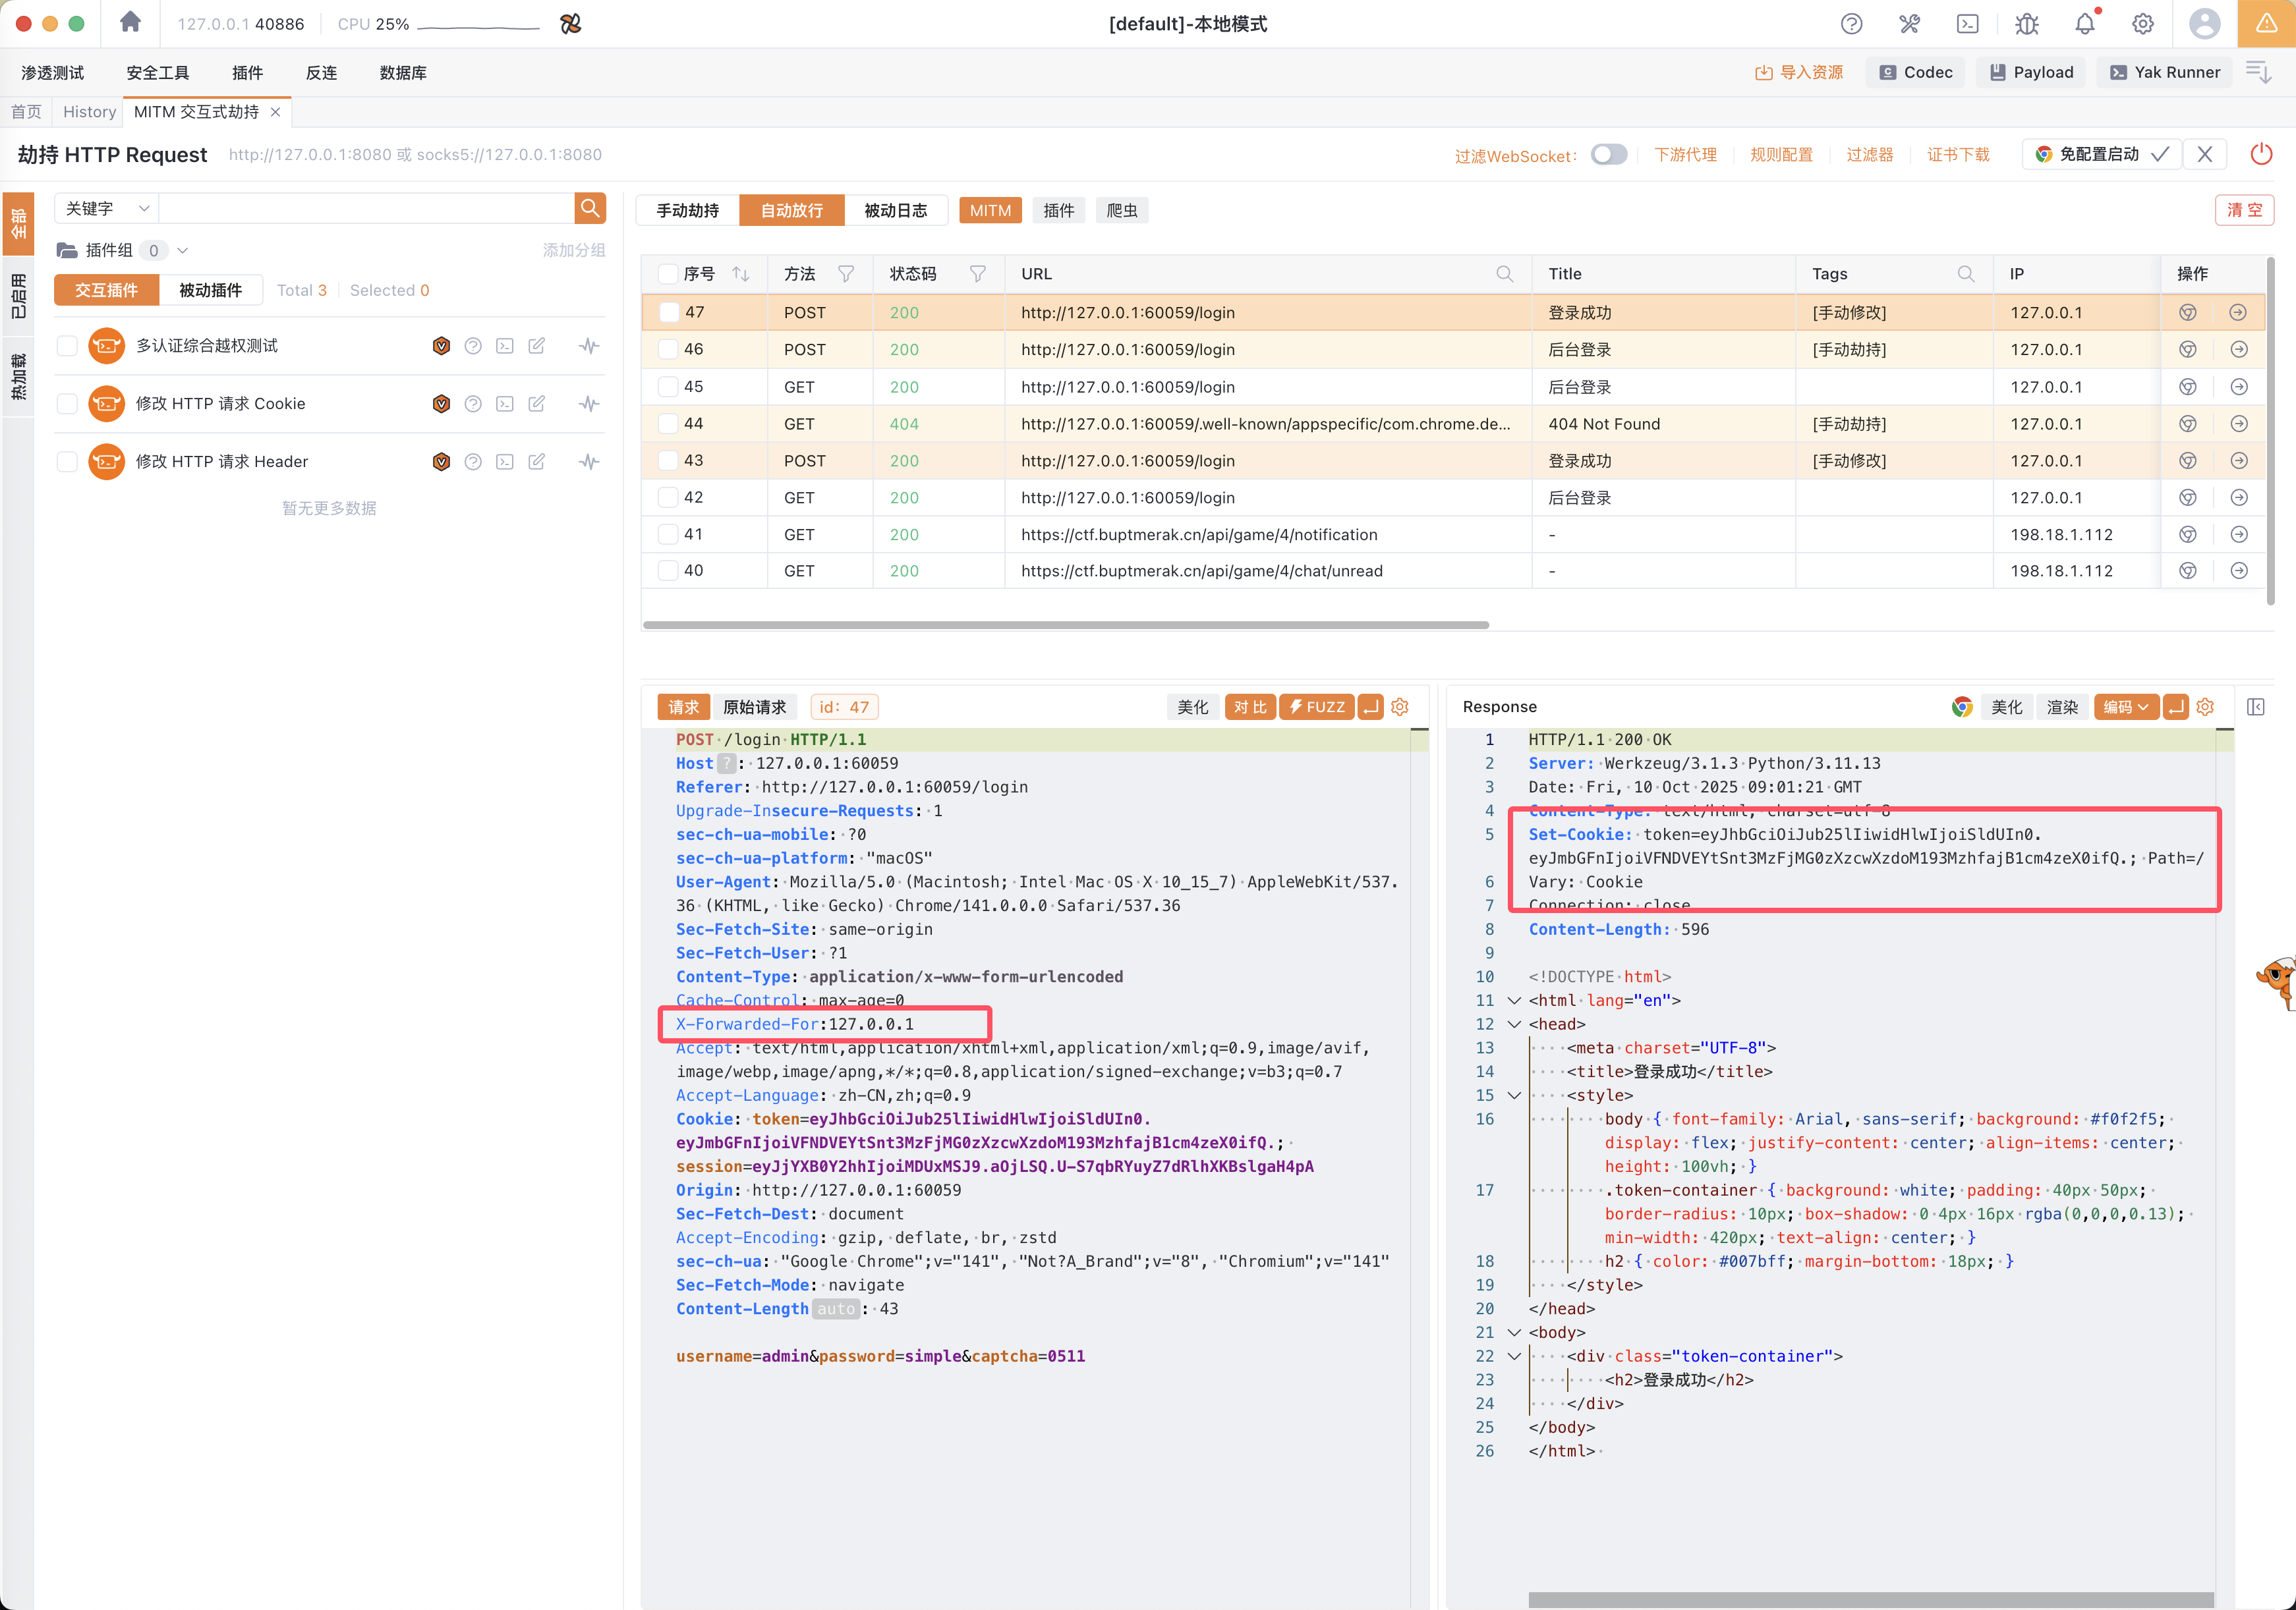Click the 证书下载 link
Screen dimensions: 2296x1610
tap(1957, 154)
